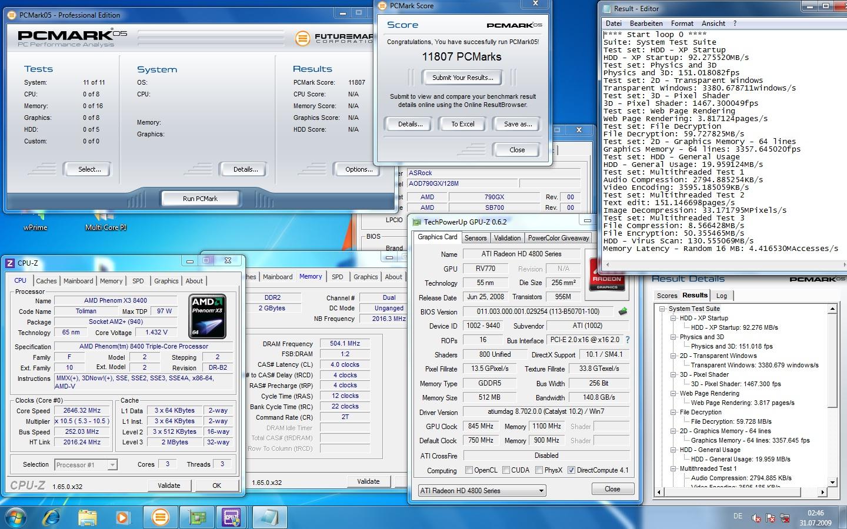Click the Core Speed 2646.32 MHz field

tap(82, 411)
